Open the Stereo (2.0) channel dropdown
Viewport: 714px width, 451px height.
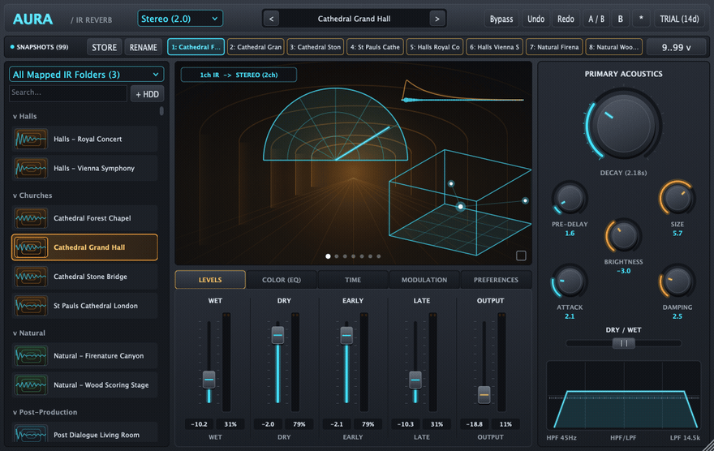[180, 19]
